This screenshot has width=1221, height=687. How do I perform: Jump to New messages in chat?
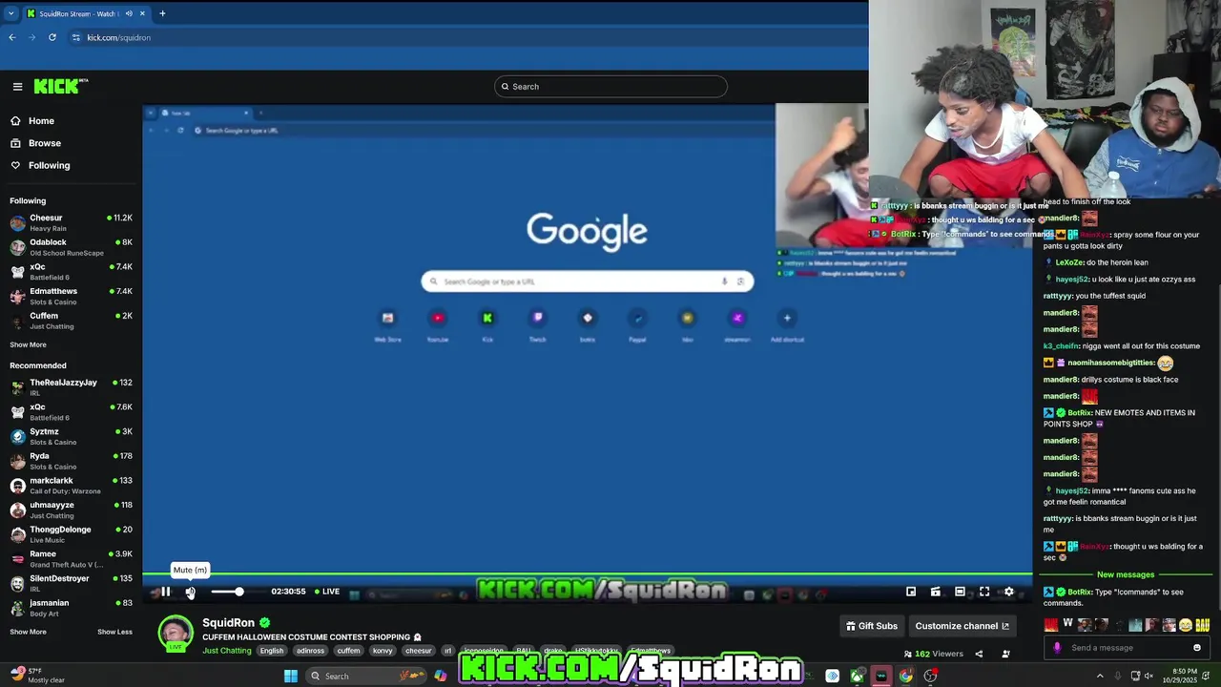point(1126,574)
